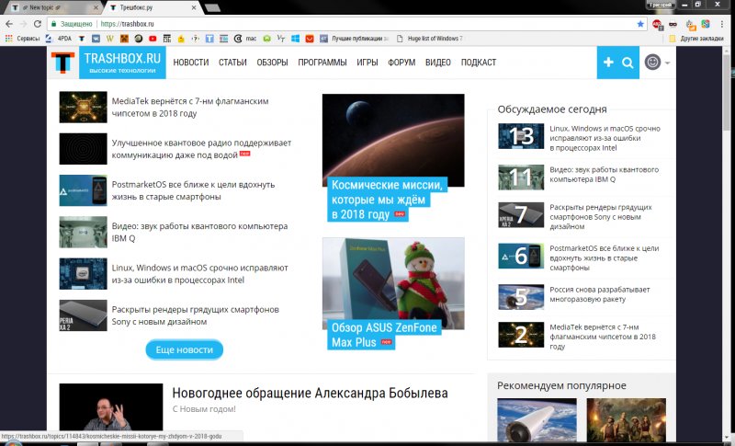Click the Александр Бобылев video thumbnail
735x446 pixels.
[111, 406]
